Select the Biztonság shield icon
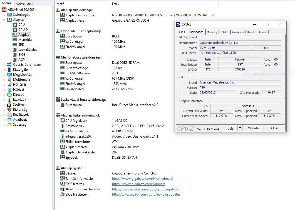The height and width of the screenshot is (210, 295). point(9,110)
